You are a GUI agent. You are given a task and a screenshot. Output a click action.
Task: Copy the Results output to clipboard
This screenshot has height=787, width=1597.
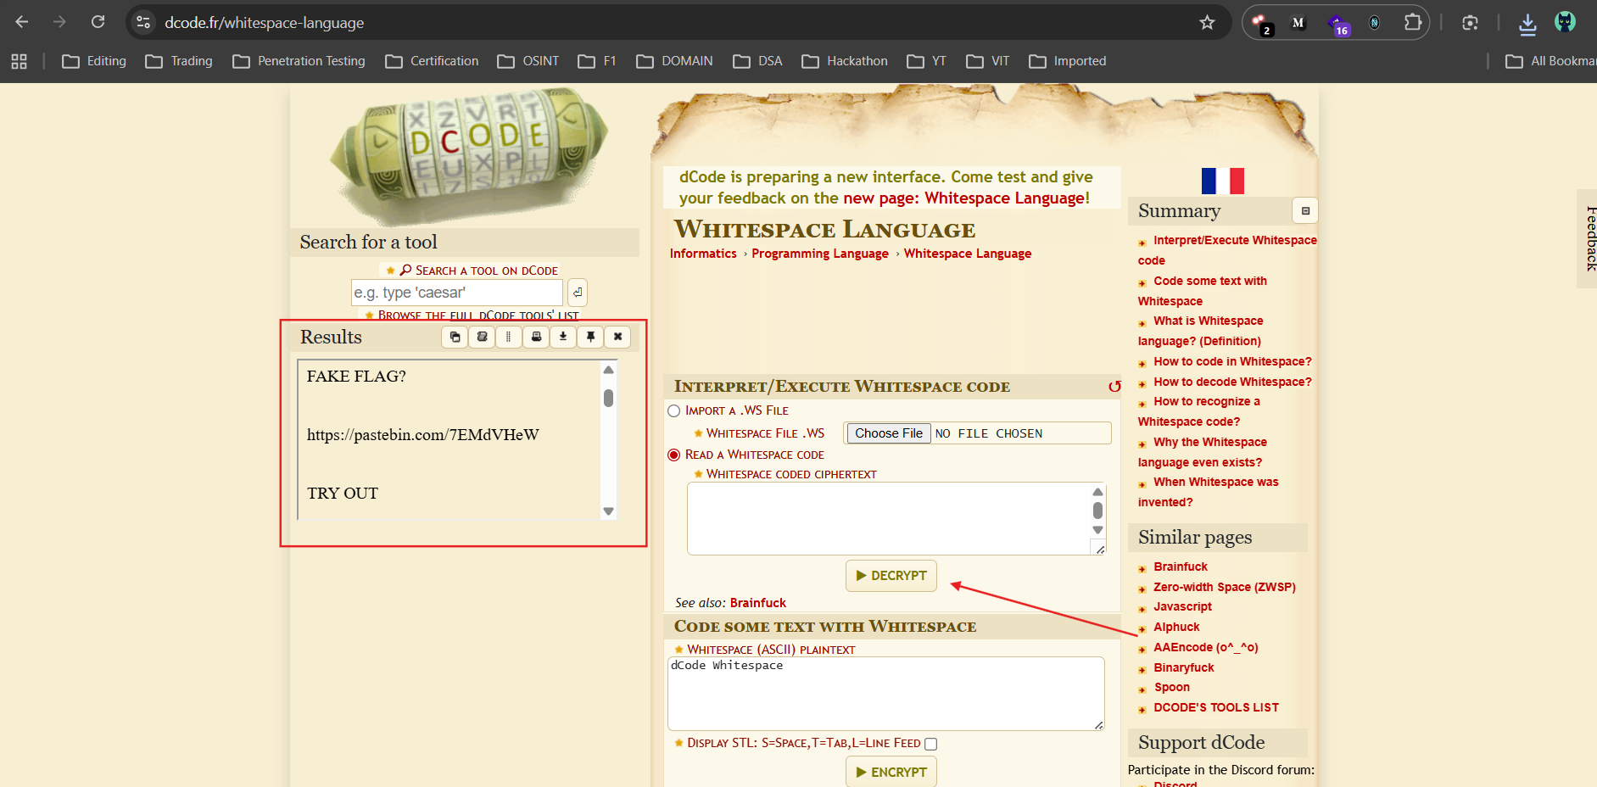[x=455, y=337]
